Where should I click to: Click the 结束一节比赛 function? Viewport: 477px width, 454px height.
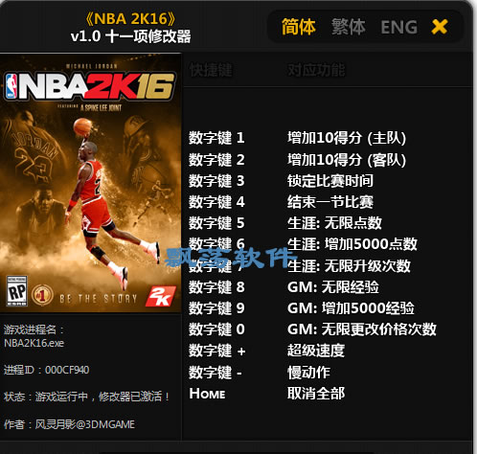point(330,202)
